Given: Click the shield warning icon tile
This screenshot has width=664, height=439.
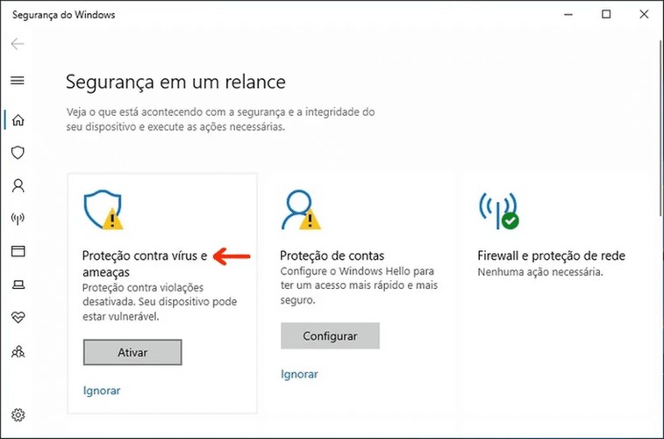Looking at the screenshot, I should 104,210.
